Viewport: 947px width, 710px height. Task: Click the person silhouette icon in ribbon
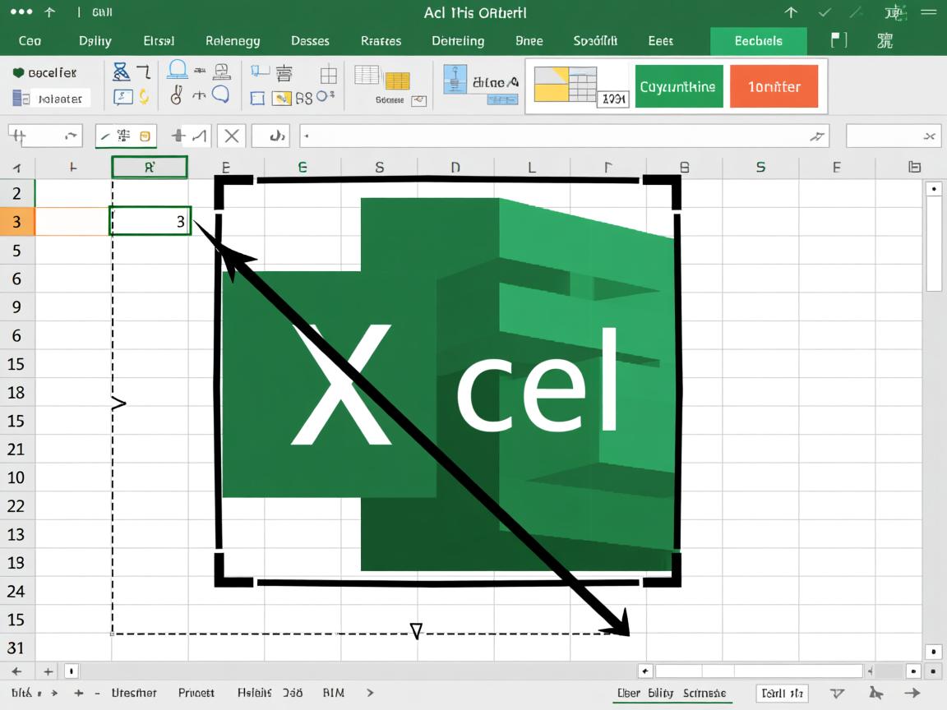176,71
